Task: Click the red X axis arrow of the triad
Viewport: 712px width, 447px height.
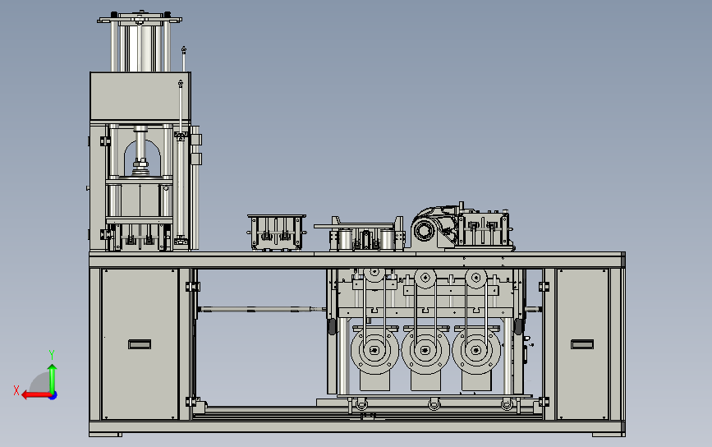Action: (x=35, y=395)
